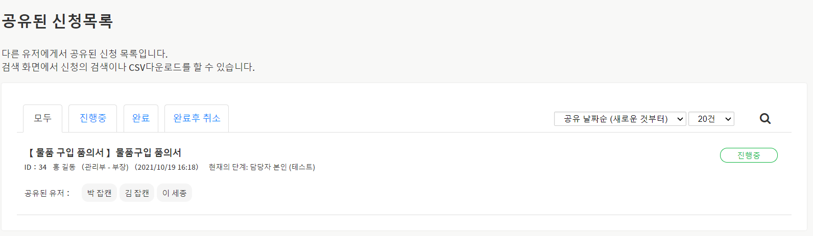Click the 공유된 유저 label
The image size is (813, 236).
(46, 193)
